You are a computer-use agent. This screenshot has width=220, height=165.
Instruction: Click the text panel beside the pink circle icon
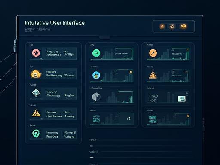60,53
